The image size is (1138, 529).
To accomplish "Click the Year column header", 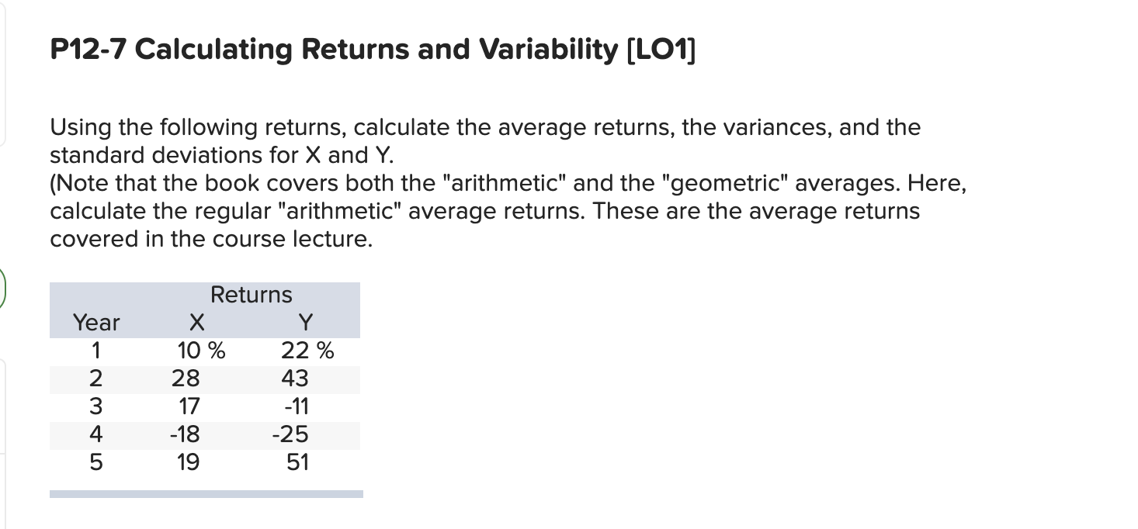I will coord(96,322).
